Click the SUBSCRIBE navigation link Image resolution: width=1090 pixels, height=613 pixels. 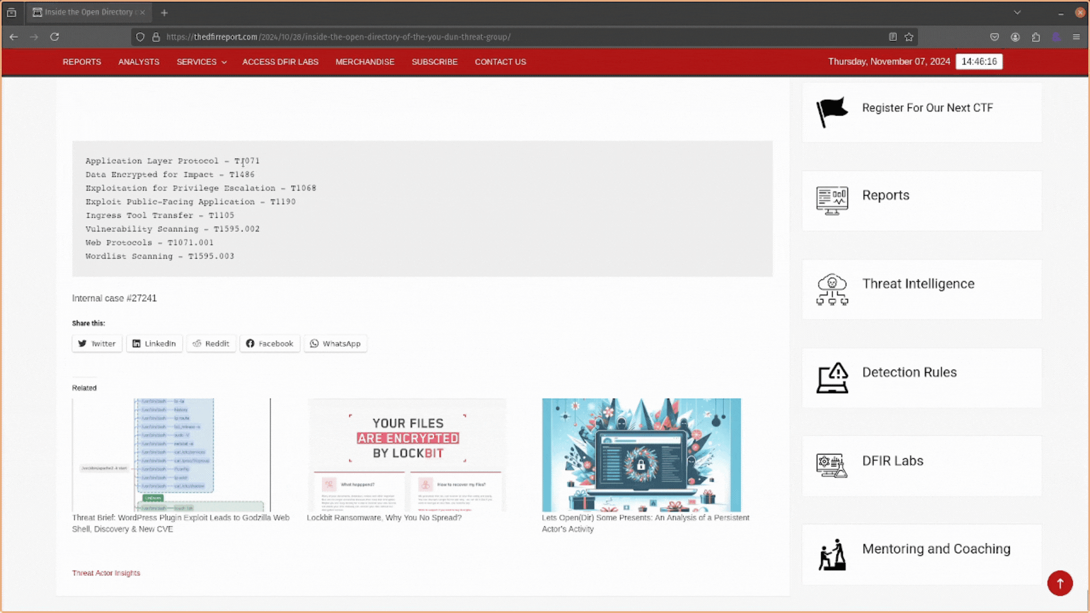coord(435,61)
